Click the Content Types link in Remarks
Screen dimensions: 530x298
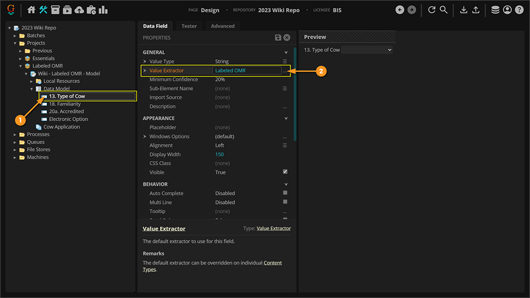coord(272,263)
